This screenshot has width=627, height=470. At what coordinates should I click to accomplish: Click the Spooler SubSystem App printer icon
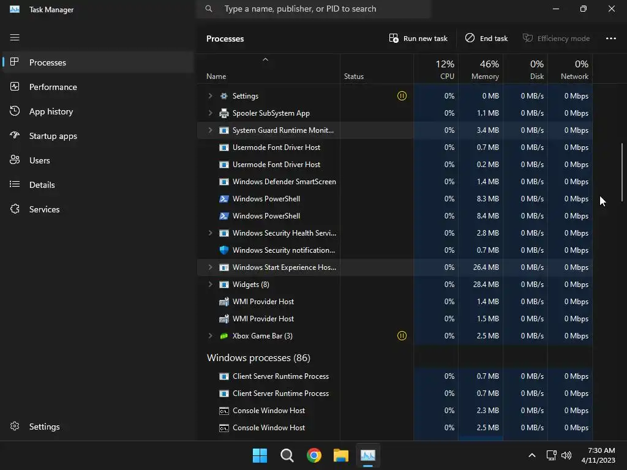pos(224,113)
